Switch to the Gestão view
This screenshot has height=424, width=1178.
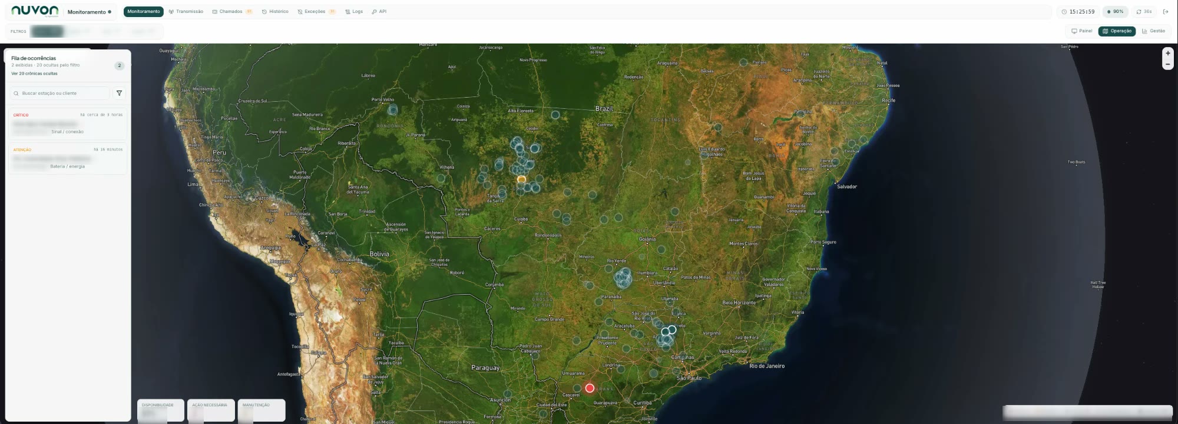(x=1153, y=31)
